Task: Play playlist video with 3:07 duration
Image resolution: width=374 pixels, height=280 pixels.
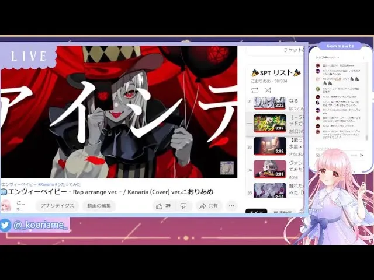Action: (x=269, y=124)
